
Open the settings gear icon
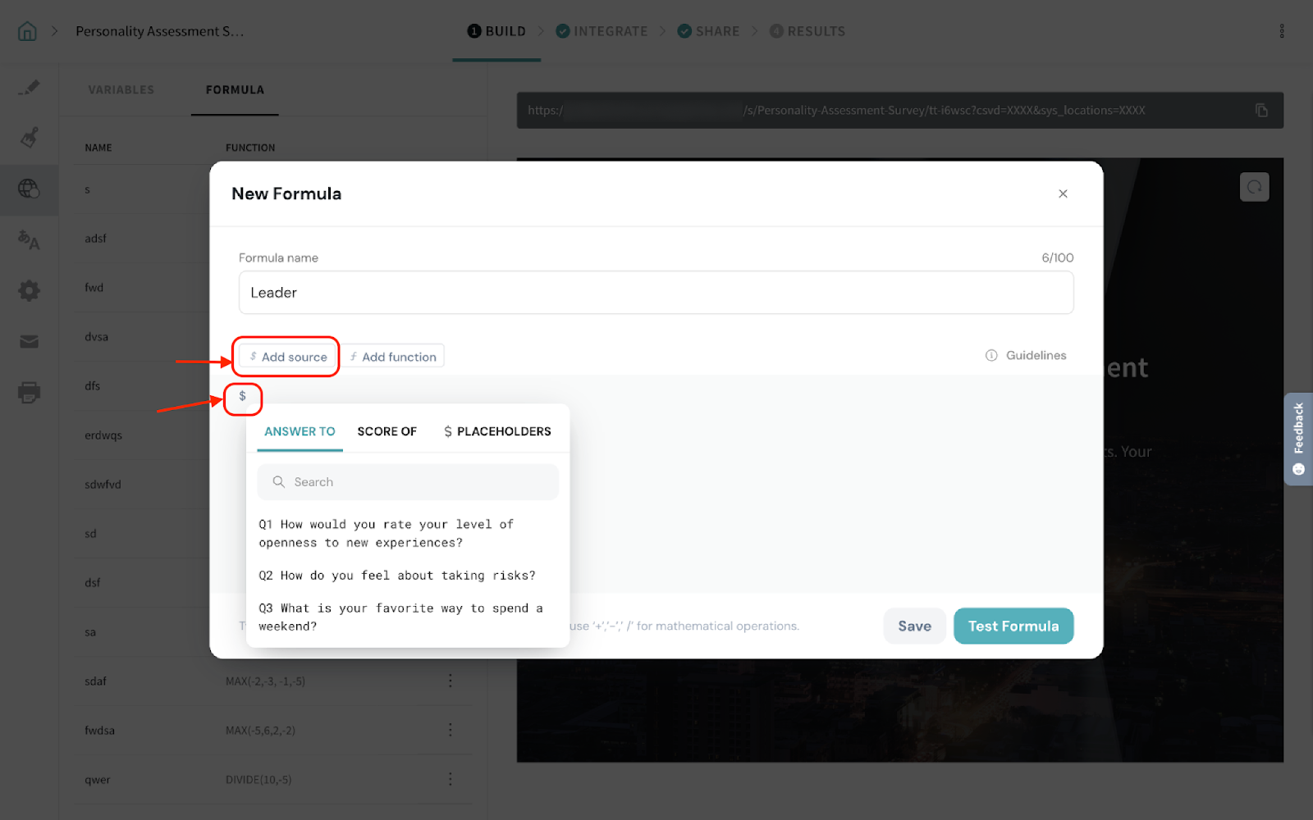pos(29,290)
